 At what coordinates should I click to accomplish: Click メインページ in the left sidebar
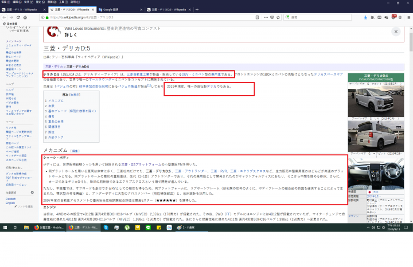tap(14, 41)
